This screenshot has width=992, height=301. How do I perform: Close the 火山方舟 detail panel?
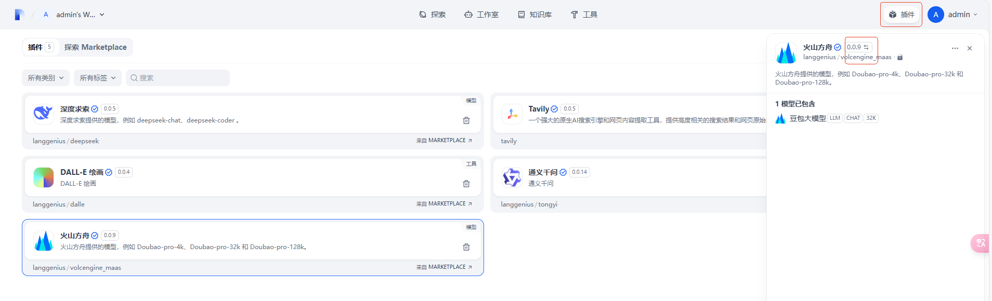[970, 48]
